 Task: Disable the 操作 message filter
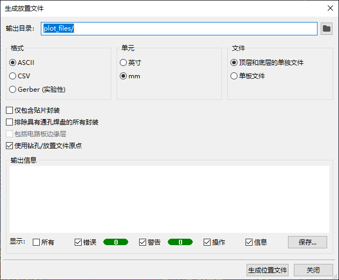coord(207,242)
